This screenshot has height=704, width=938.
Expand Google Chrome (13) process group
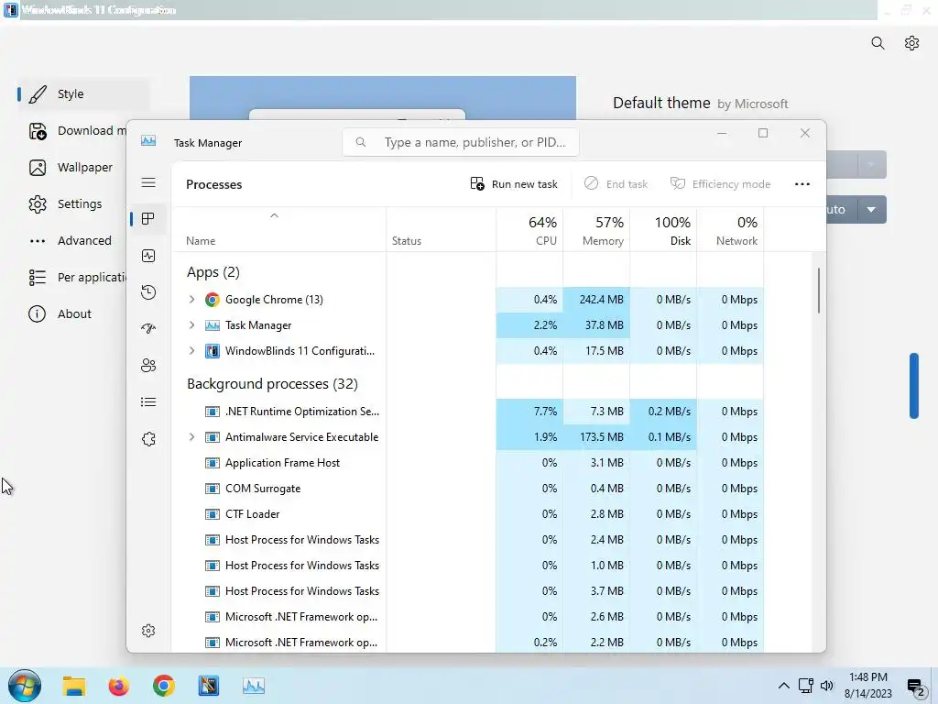(x=191, y=300)
